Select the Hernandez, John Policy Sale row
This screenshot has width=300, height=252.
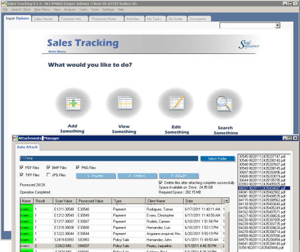[x=122, y=240]
